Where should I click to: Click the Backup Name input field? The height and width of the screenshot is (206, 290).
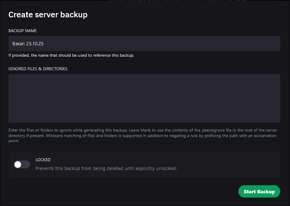point(144,43)
